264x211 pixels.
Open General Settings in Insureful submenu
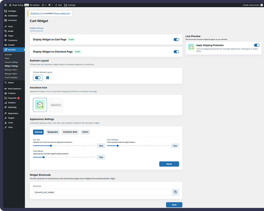pos(11,62)
